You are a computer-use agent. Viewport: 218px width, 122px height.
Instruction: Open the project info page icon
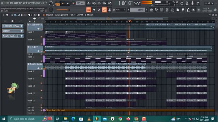178,10
